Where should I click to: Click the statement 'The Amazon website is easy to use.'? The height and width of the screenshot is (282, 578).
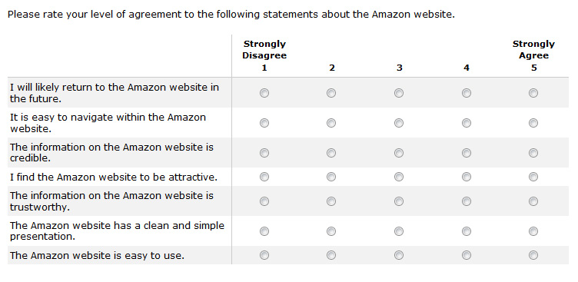pyautogui.click(x=97, y=255)
